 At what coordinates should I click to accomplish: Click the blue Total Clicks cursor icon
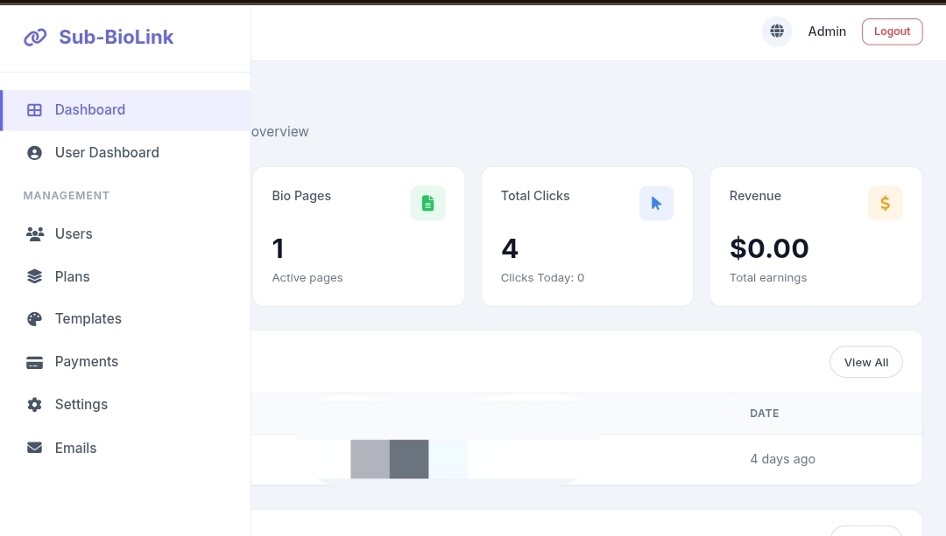point(656,204)
